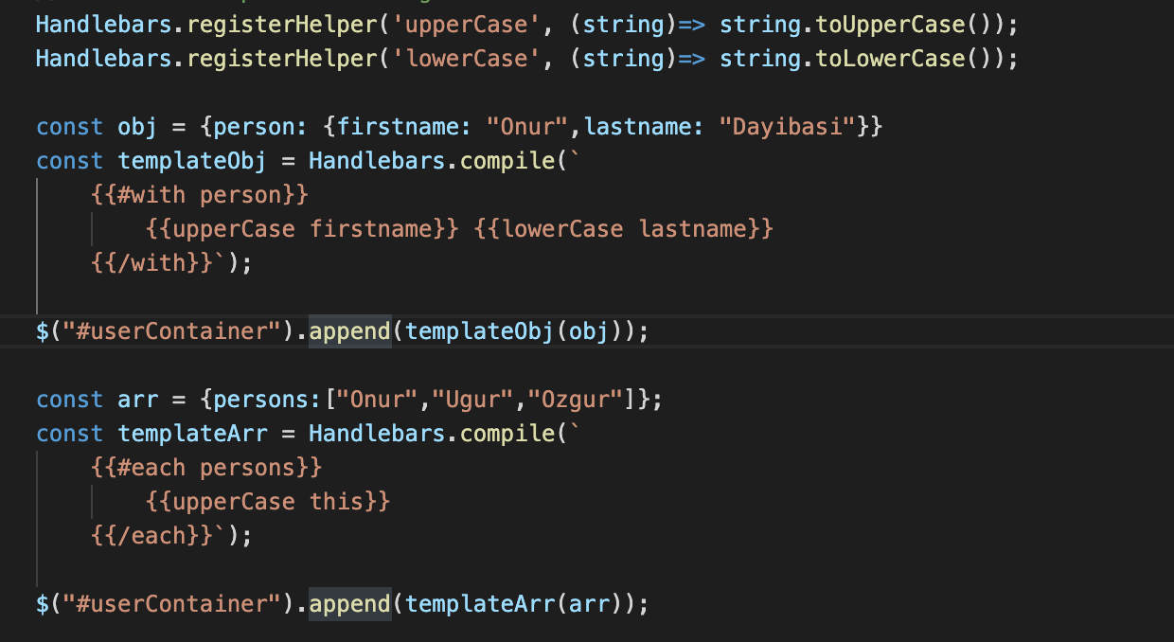Screen dimensions: 1174x642
Task: Select the 'lowerCase' helper name string
Action: 466,58
